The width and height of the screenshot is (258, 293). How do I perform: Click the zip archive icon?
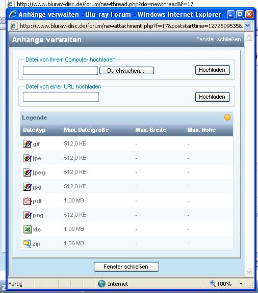[28, 244]
